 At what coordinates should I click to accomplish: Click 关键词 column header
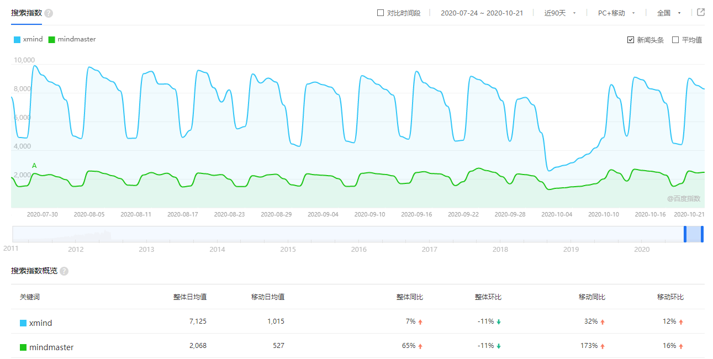[30, 297]
